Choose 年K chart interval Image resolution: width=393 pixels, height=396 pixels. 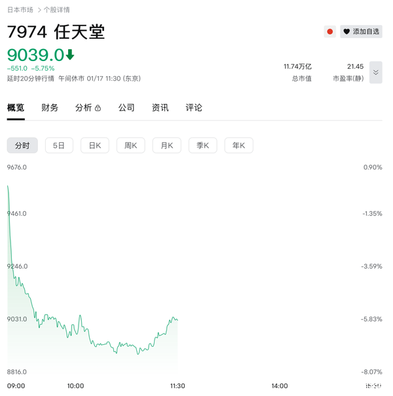pos(238,146)
